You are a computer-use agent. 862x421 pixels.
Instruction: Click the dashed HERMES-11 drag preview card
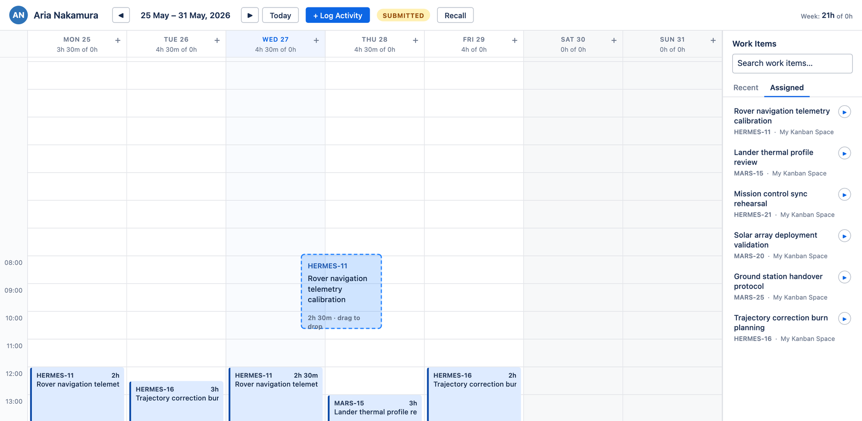341,291
